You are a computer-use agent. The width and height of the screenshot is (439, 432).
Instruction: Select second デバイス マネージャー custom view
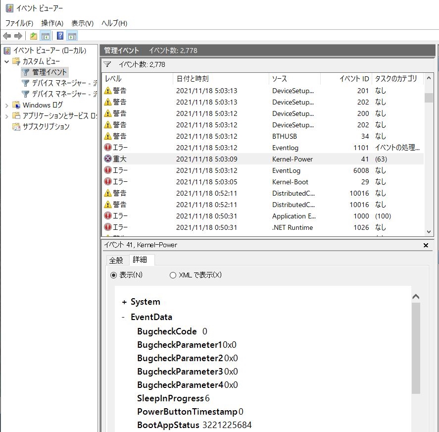(x=64, y=94)
